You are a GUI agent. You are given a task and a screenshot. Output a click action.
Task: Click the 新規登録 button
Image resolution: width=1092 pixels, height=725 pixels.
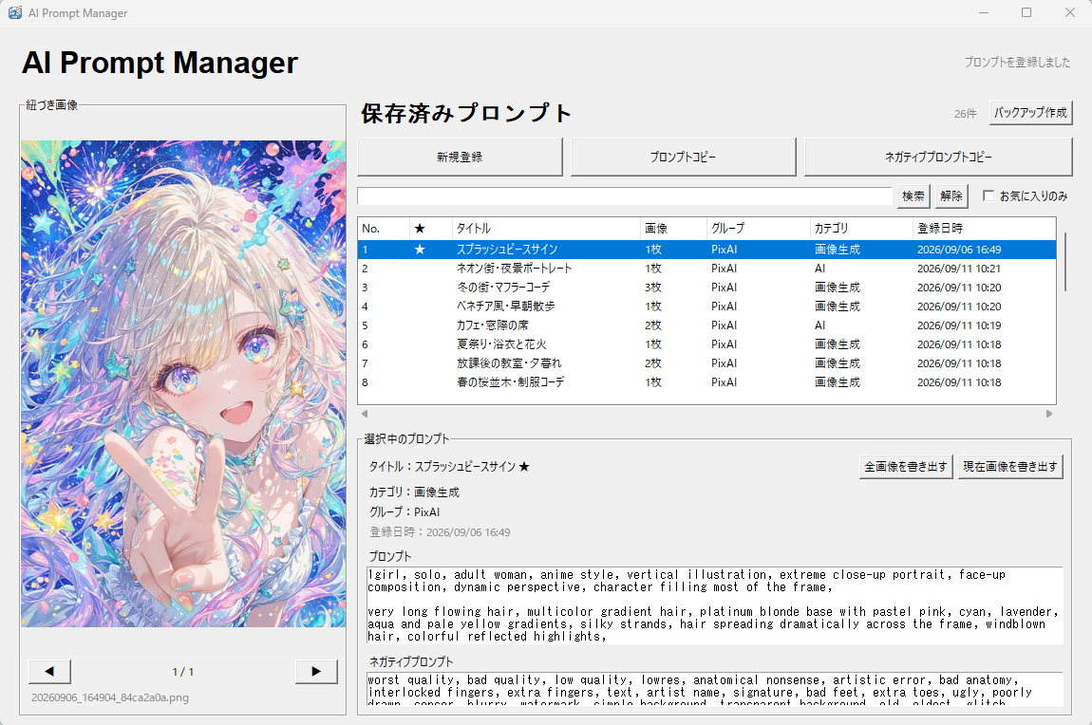point(460,157)
